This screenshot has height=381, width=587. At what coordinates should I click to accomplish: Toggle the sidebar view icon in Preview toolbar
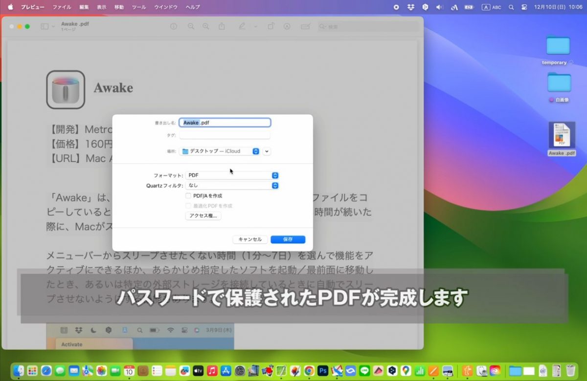coord(45,26)
